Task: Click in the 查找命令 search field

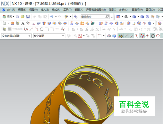Action: (x=93, y=17)
